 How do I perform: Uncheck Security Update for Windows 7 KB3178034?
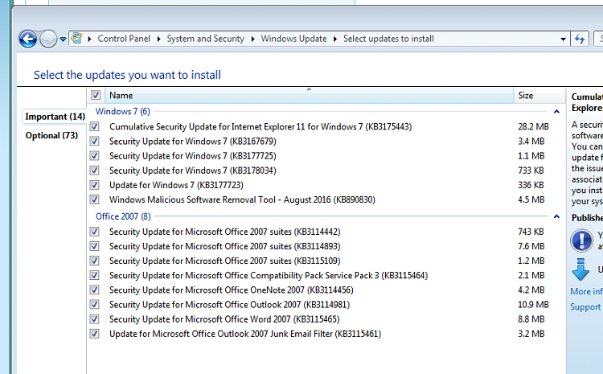pyautogui.click(x=95, y=171)
